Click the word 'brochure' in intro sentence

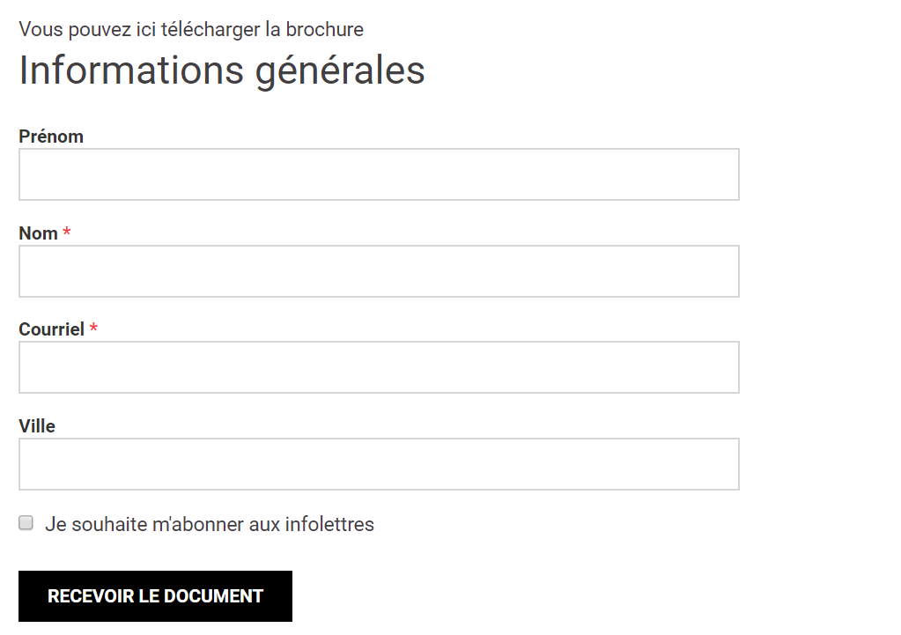click(x=325, y=30)
